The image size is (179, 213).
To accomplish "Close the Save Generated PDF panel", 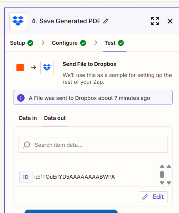I will coord(170,21).
